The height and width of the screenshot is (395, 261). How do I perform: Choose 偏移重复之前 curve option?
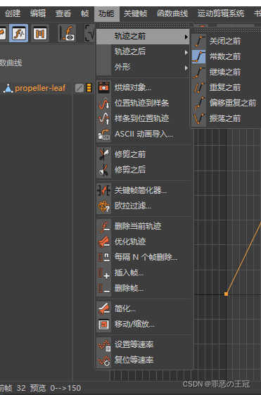[x=226, y=103]
